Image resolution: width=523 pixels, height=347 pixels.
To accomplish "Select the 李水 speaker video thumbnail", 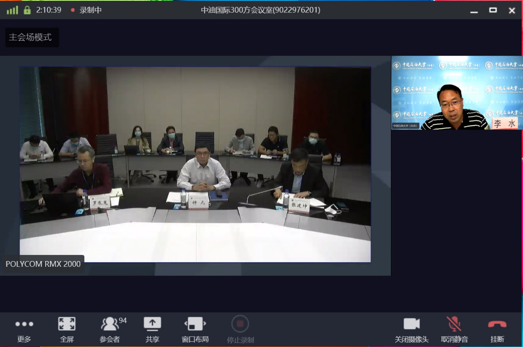I will tap(456, 93).
